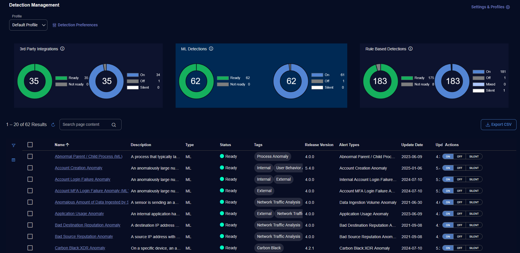Viewport: 520px width, 253px height.
Task: Open Bad Destination Reputation Anomaly detection
Action: (x=88, y=225)
